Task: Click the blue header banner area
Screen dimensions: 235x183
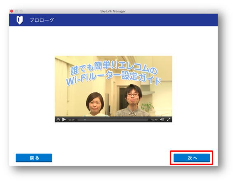Action: click(113, 20)
